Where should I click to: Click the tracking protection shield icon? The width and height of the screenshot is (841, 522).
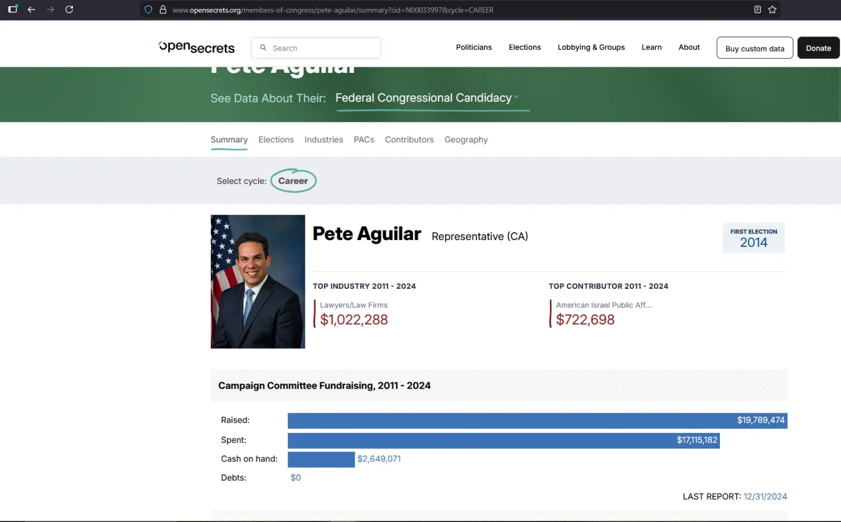pos(149,10)
